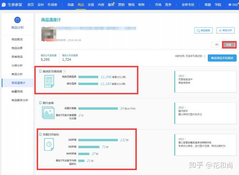Open 物流 in the top navigation

131,5
